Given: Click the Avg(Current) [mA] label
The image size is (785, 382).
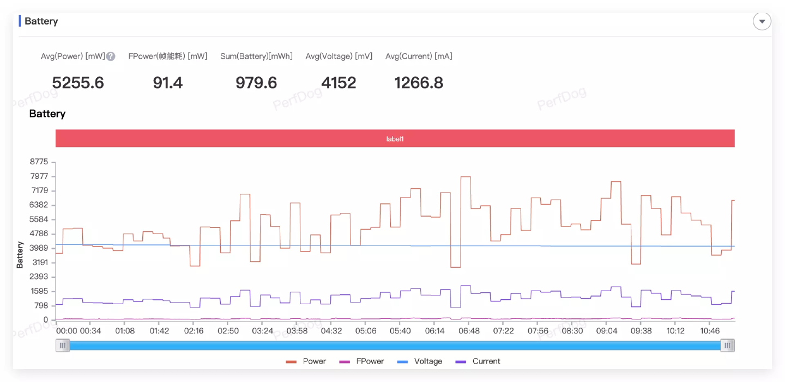Looking at the screenshot, I should (x=419, y=56).
